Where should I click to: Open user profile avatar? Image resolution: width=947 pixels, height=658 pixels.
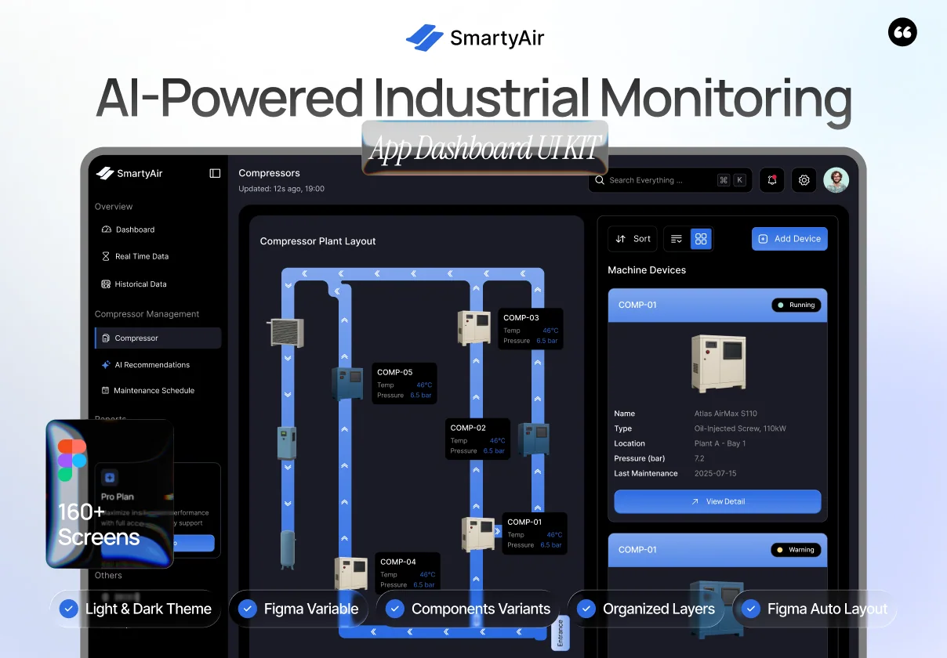click(836, 180)
